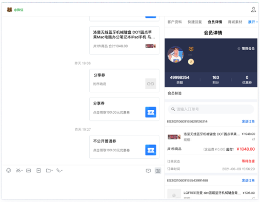Screen dimensions: 260x202
Task: Switch to 快捷回复 tab
Action: point(195,22)
